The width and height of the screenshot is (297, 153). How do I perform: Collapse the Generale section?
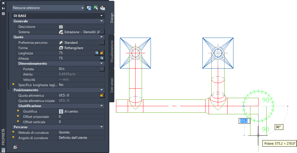102,21
